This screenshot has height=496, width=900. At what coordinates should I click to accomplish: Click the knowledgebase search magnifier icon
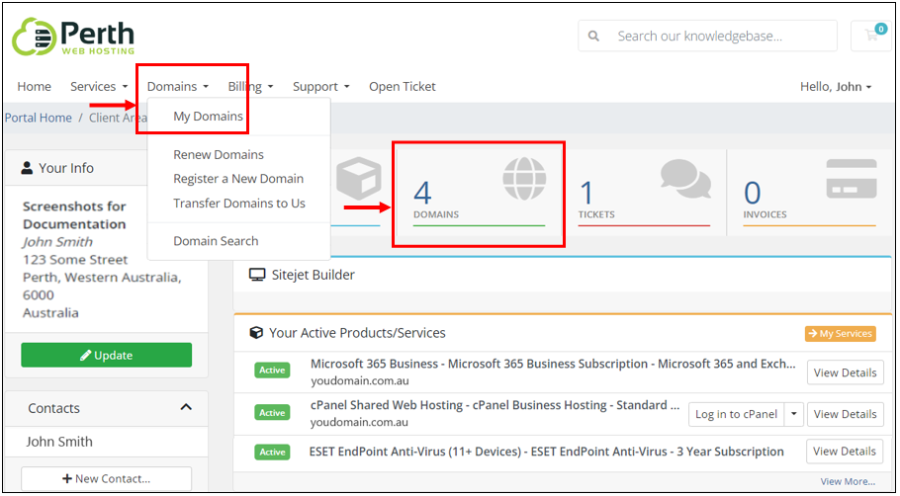tap(594, 37)
